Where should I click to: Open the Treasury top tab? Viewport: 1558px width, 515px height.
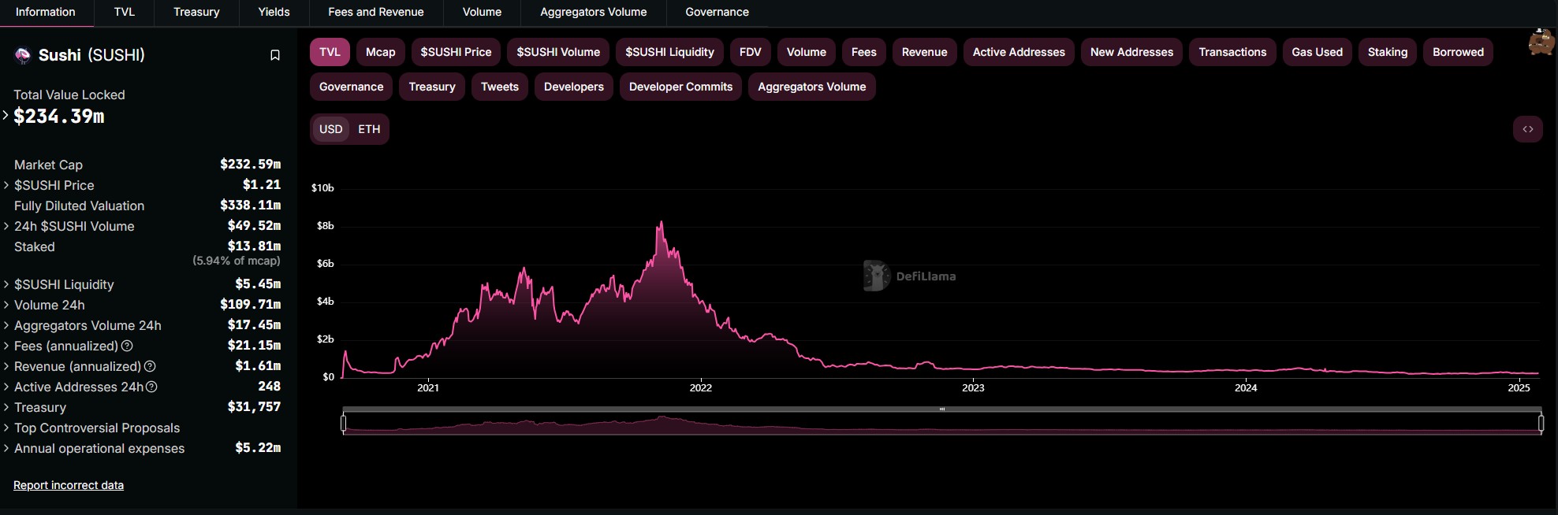[x=196, y=12]
